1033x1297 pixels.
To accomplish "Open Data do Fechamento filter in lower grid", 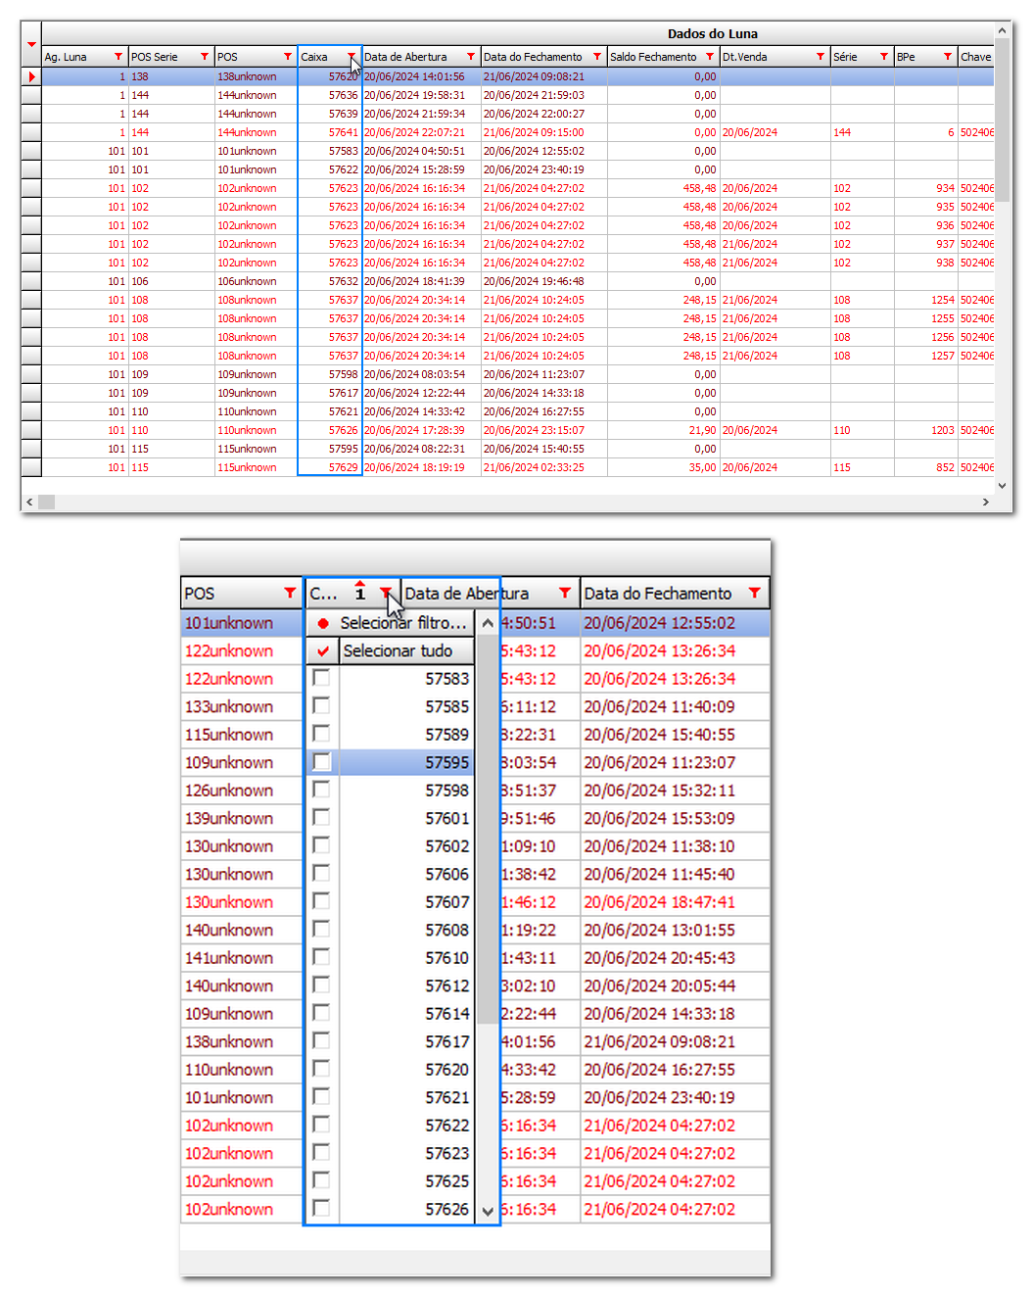I will 754,593.
